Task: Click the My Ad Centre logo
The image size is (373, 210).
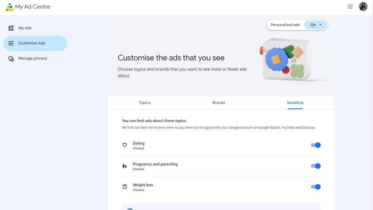Action: [28, 6]
